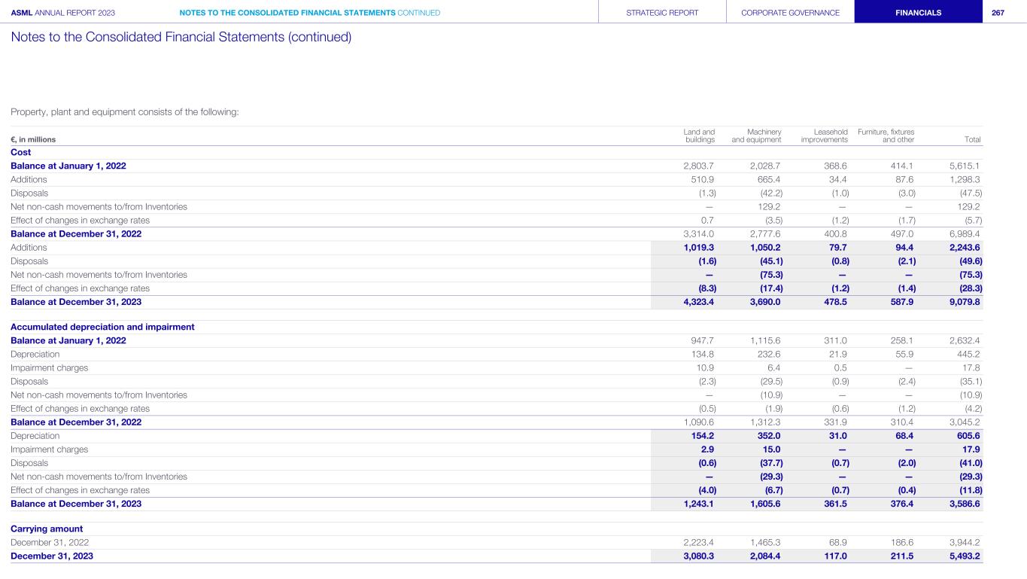
Task: Click the top header Notes to Consolidated Financial Statements link
Action: click(x=309, y=13)
